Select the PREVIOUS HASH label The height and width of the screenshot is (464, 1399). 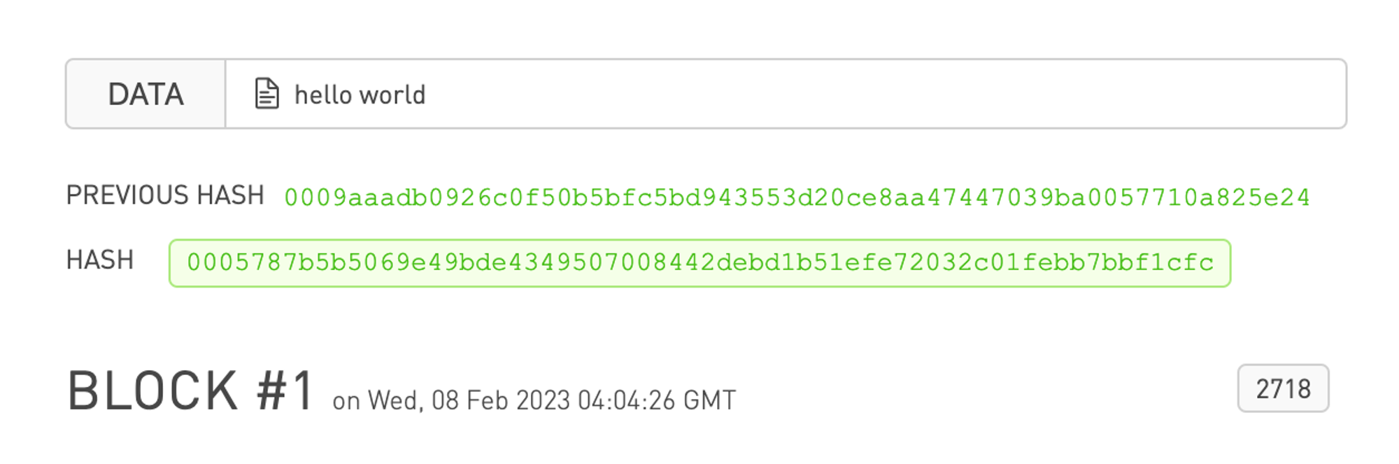click(165, 195)
